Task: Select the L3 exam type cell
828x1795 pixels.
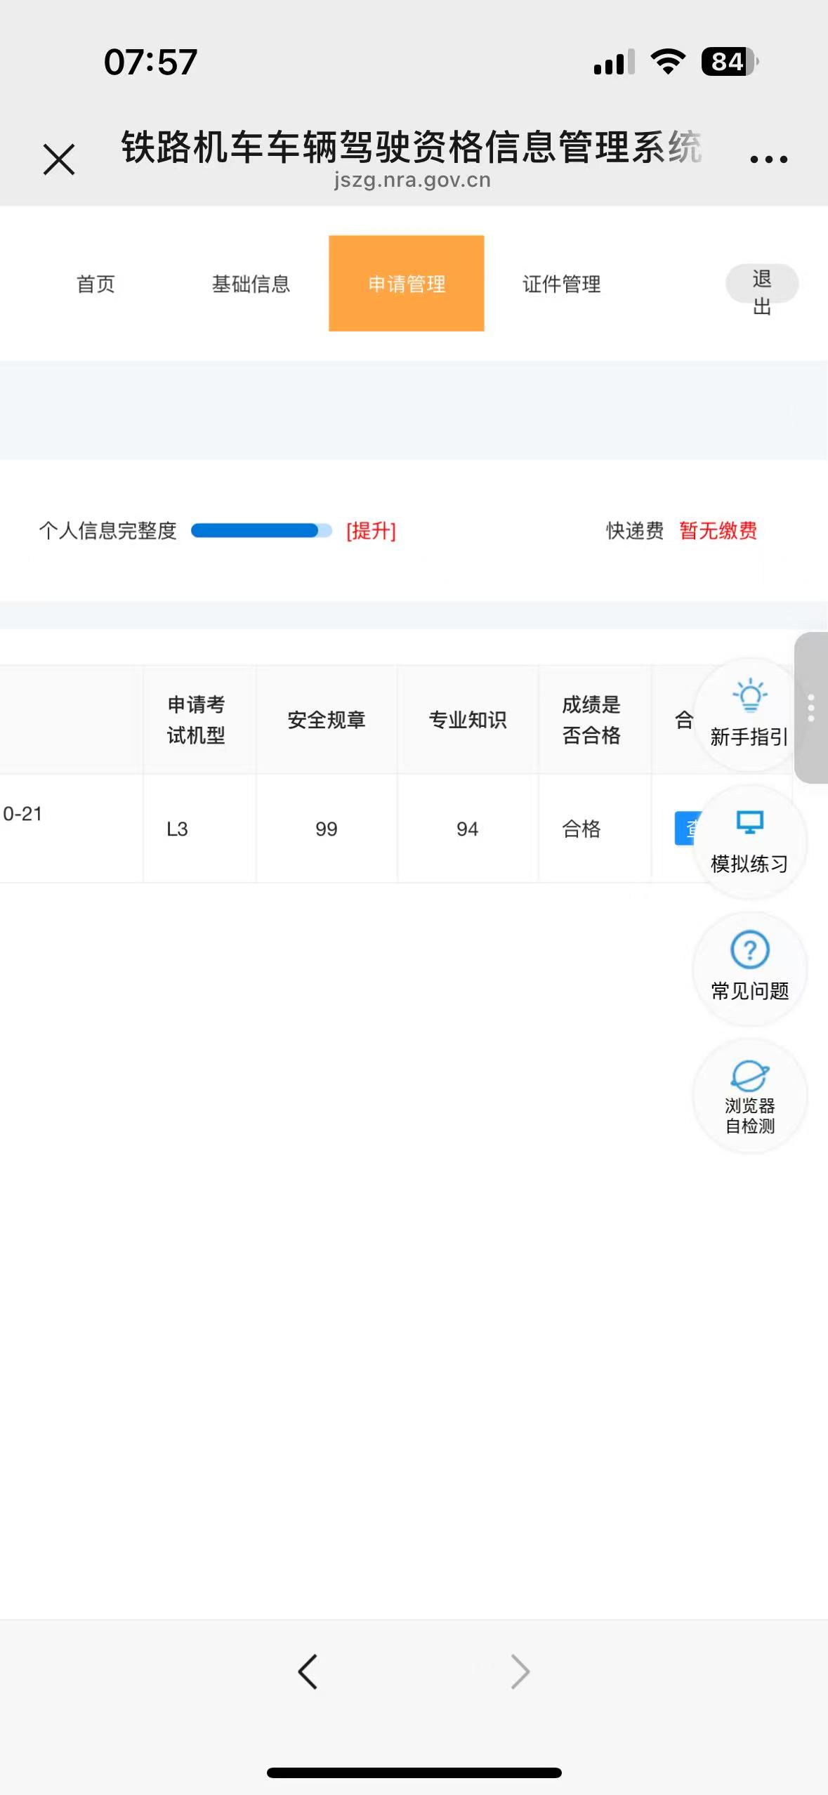Action: click(178, 829)
